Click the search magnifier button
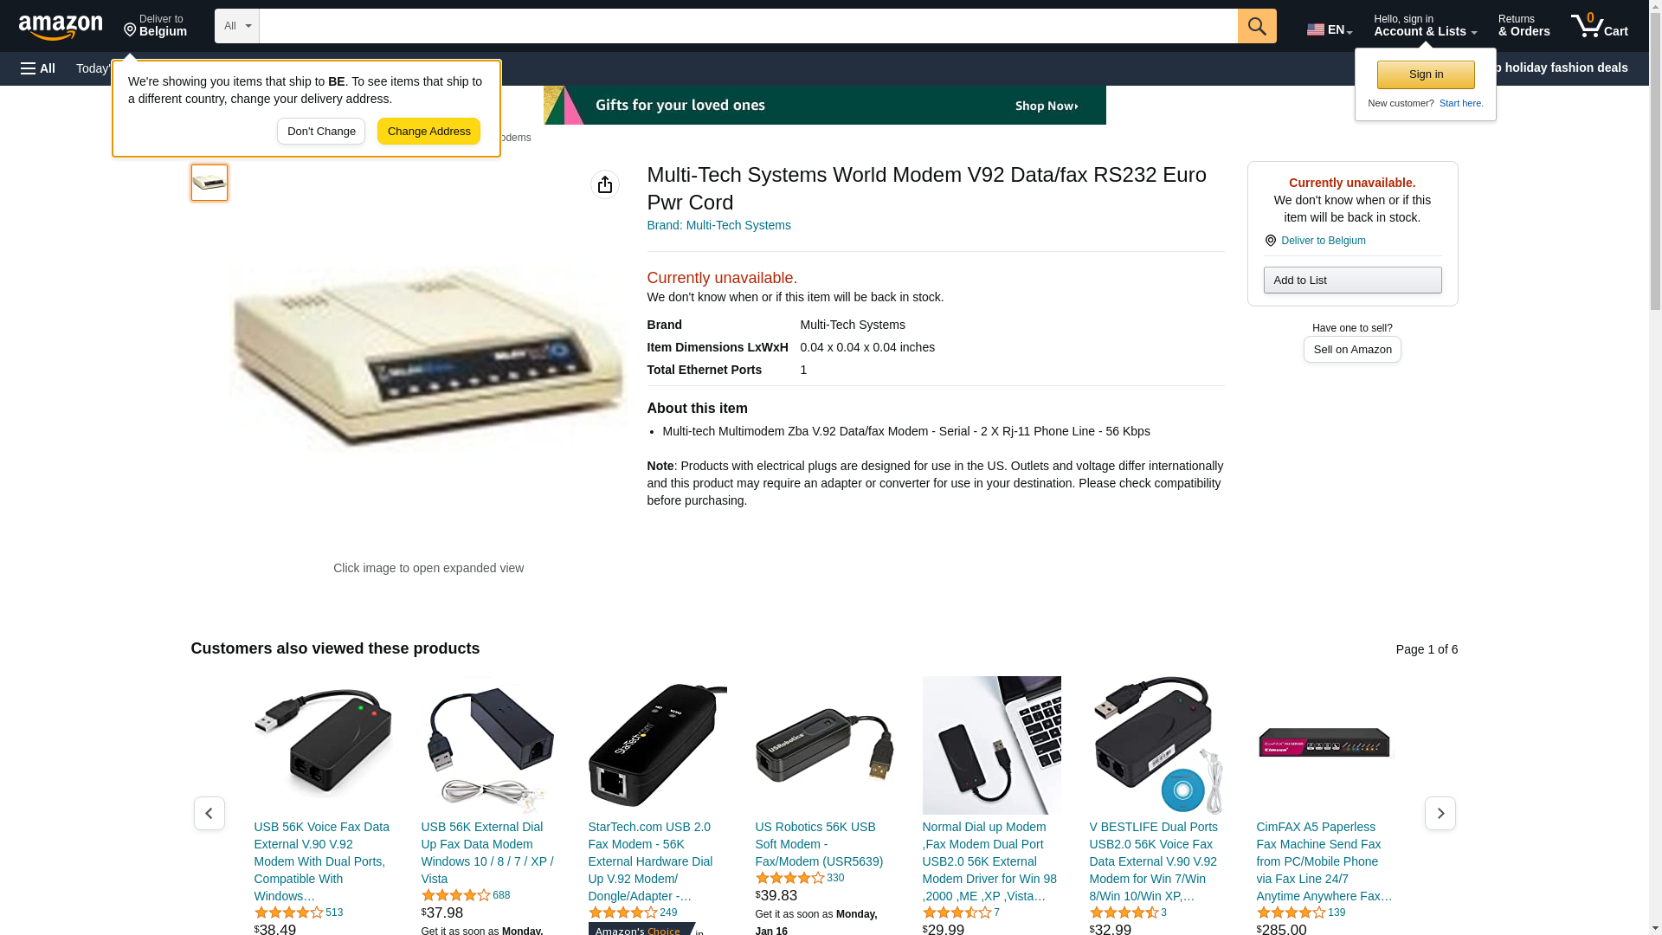 point(1257,26)
